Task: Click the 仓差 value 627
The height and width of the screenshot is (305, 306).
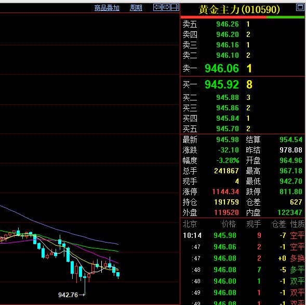Action: pyautogui.click(x=296, y=202)
